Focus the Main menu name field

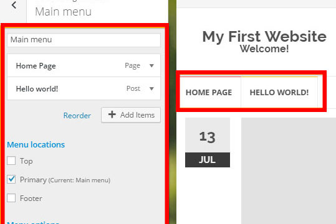(x=84, y=40)
